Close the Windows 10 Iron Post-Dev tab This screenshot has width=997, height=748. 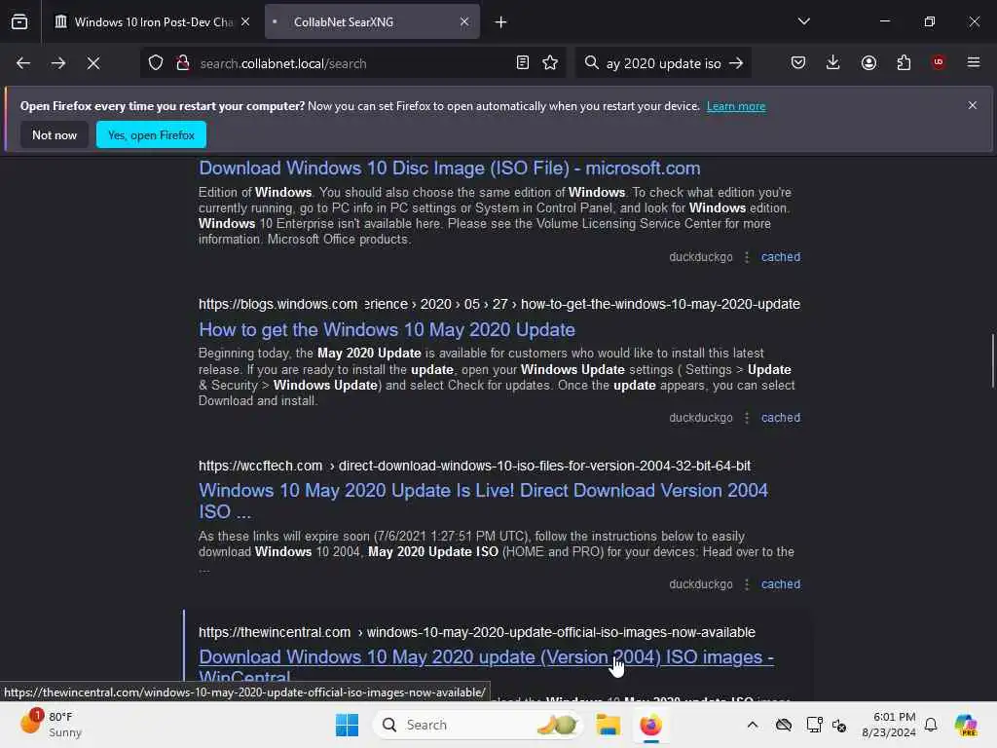coord(245,21)
